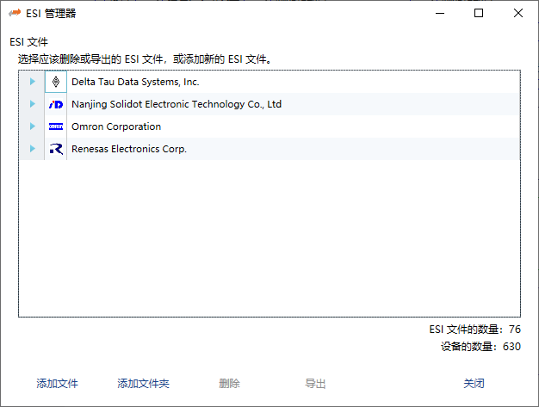
Task: Close the window with the X button
Action: (x=518, y=13)
